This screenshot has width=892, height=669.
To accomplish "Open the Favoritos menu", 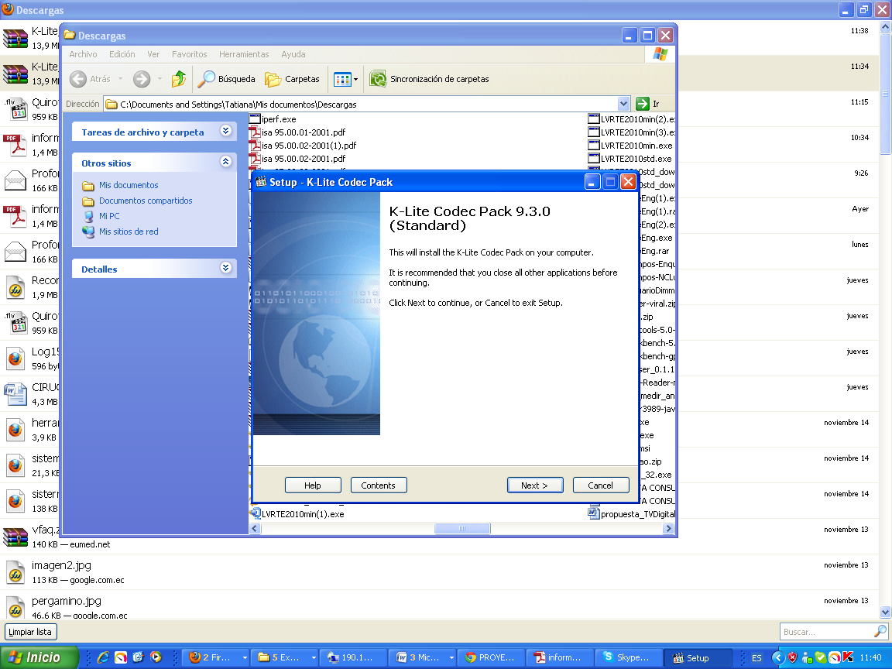I will [190, 54].
